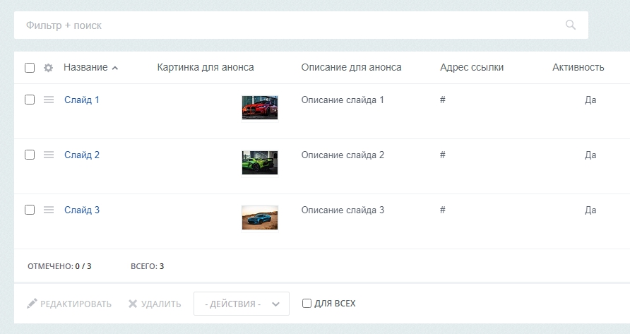Sort by Название column header
Screen dimensions: 630x334
85,67
